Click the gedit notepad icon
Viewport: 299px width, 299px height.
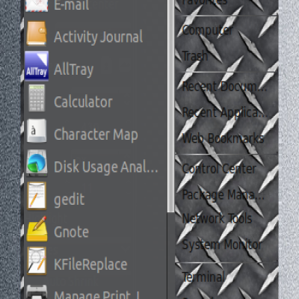[x=37, y=196]
